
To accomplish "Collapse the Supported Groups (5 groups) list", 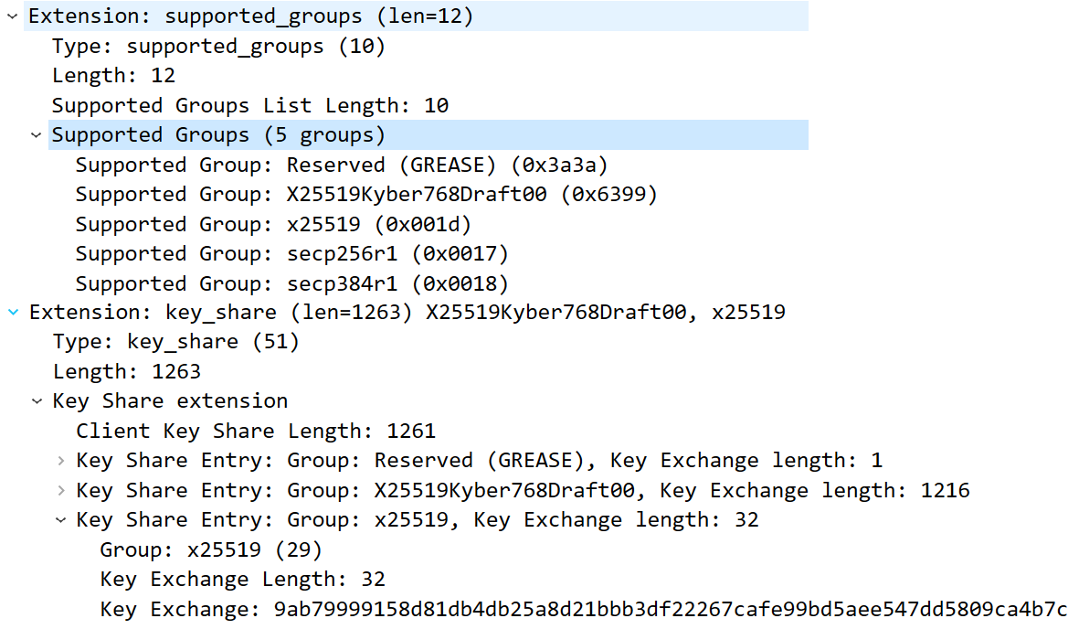I will (x=36, y=134).
